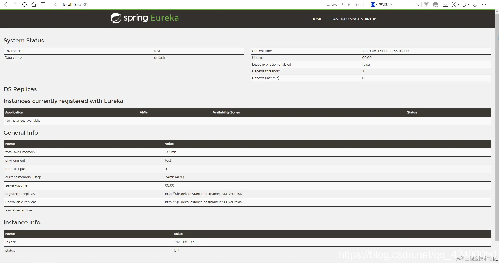Screen dimensions: 499x263
Task: Click the total-avail-memory row name
Action: click(x=20, y=152)
